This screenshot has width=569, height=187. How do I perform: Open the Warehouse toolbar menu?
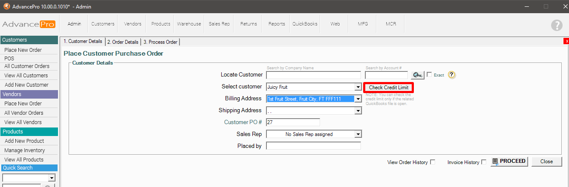coord(189,24)
